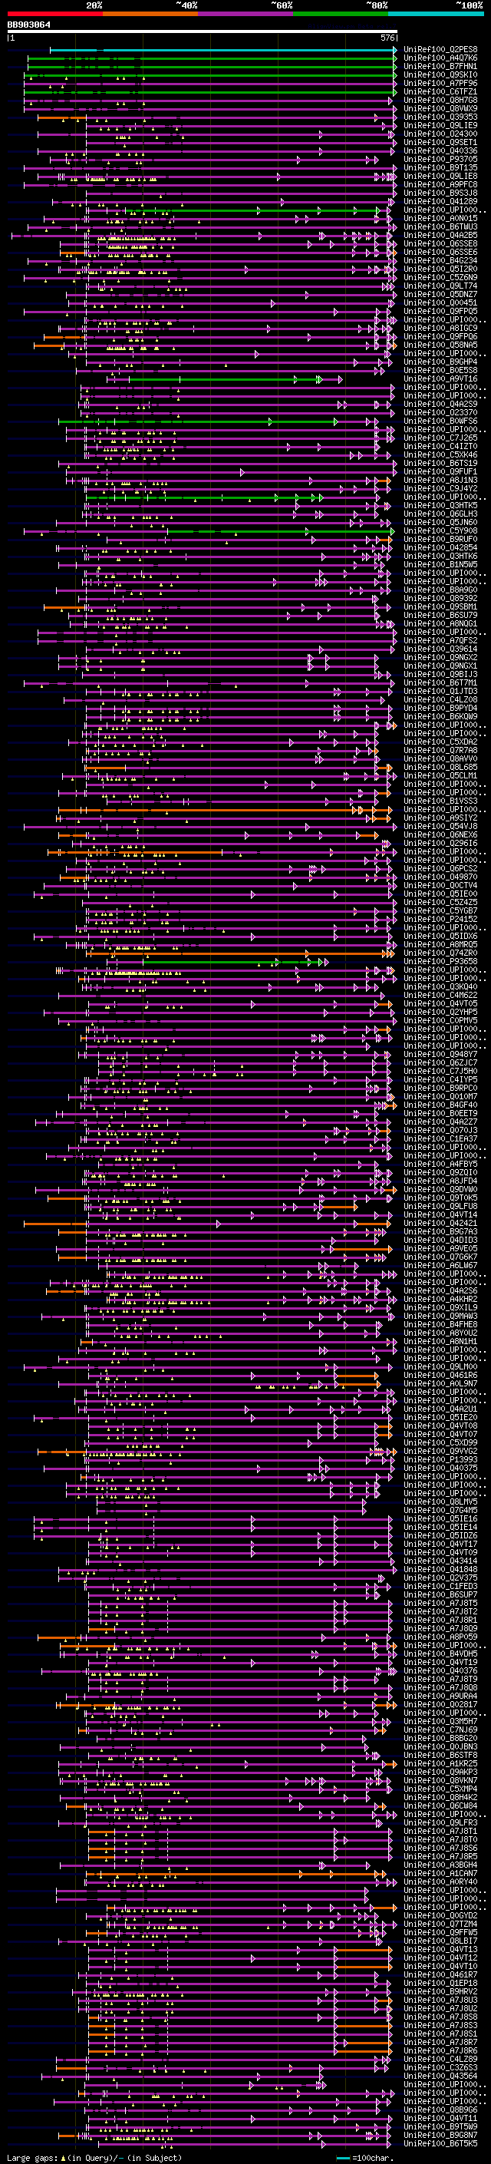
Task: Open the UniRef100_Q2PES8 hit label
Action: tap(440, 51)
